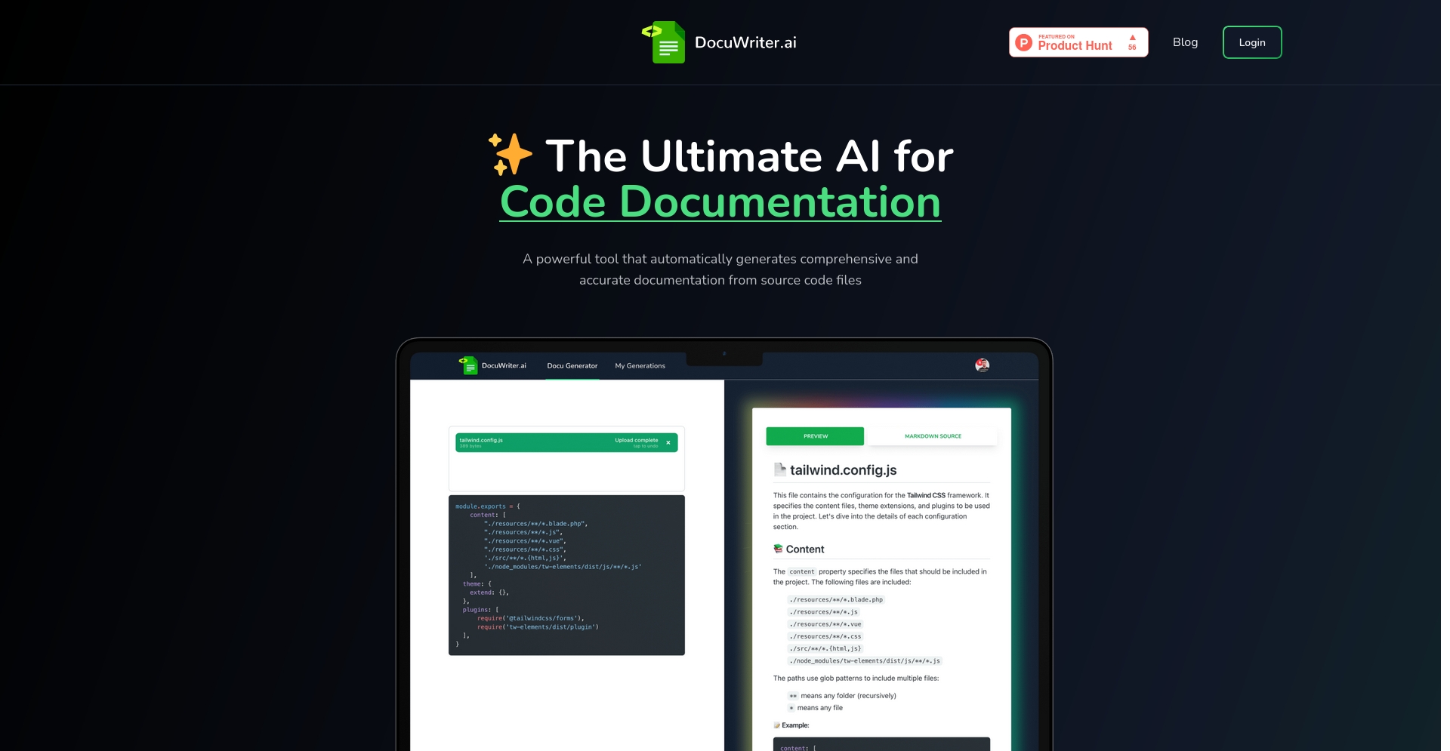The height and width of the screenshot is (751, 1450).
Task: Click the Product Hunt round P logo
Action: [x=1024, y=42]
